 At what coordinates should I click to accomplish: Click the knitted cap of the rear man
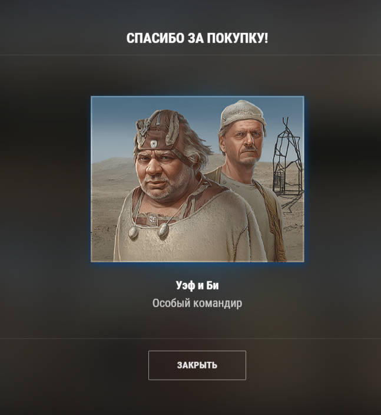243,114
